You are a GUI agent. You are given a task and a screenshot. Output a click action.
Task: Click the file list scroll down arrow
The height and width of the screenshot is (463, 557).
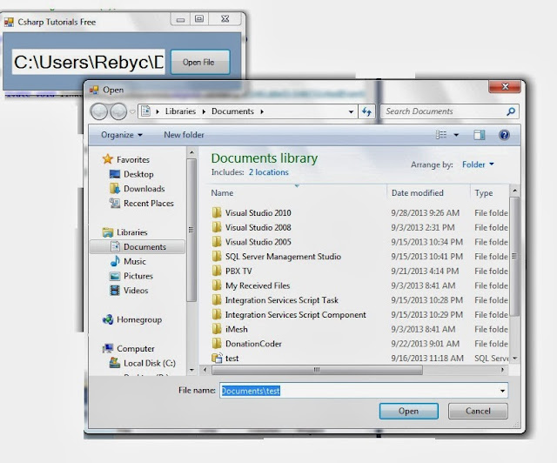[x=514, y=359]
